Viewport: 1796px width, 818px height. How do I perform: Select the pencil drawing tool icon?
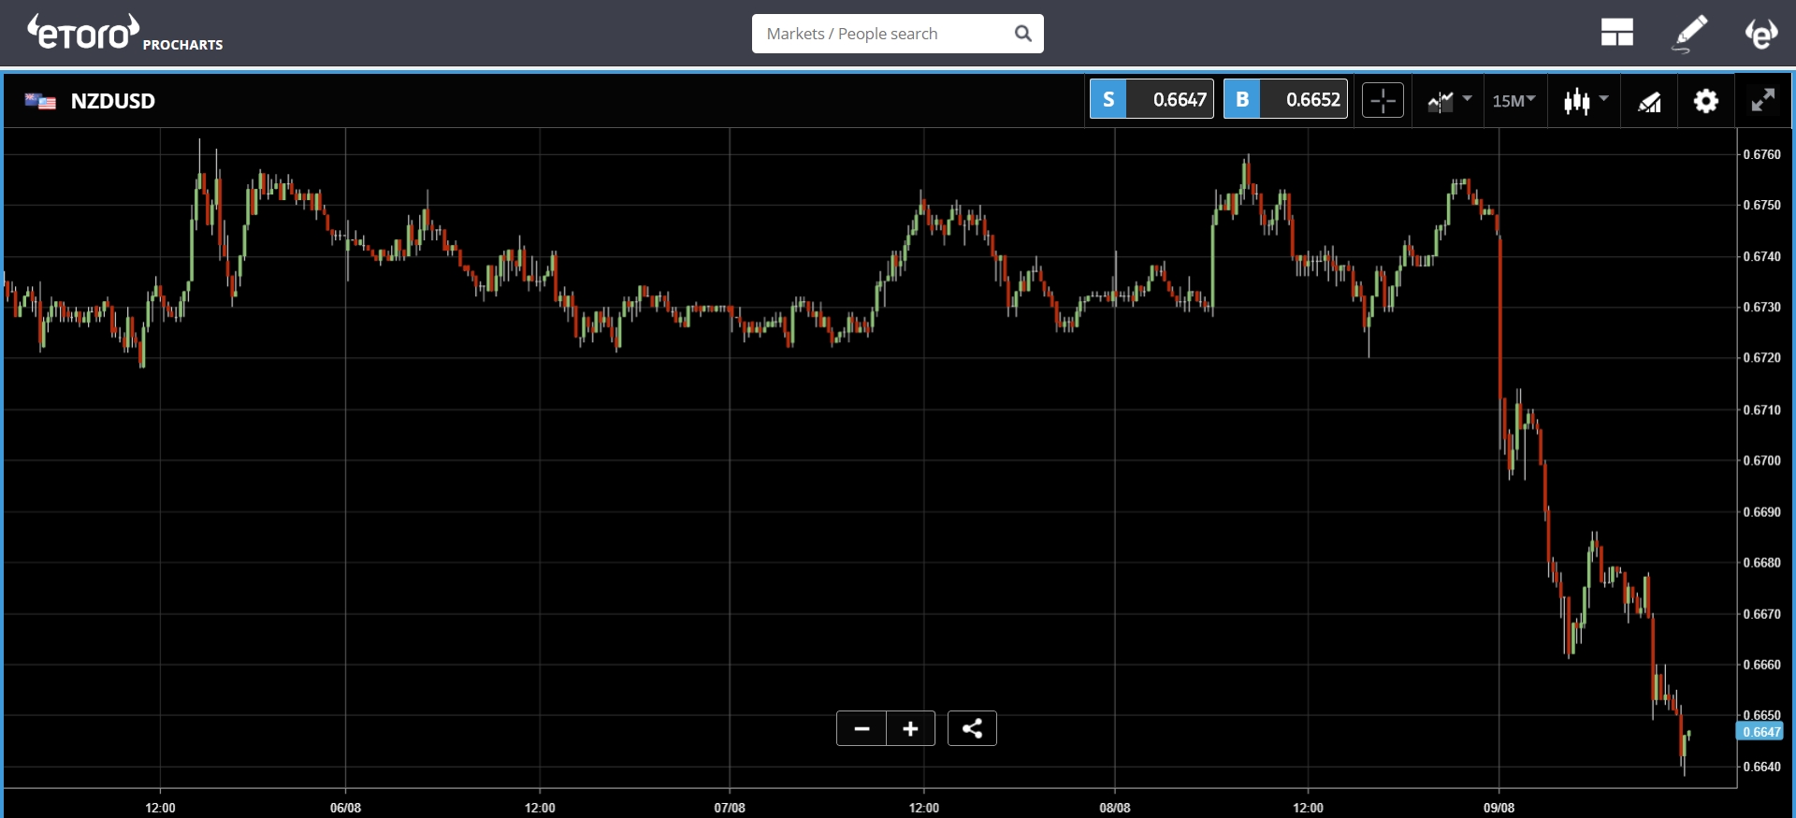1689,33
